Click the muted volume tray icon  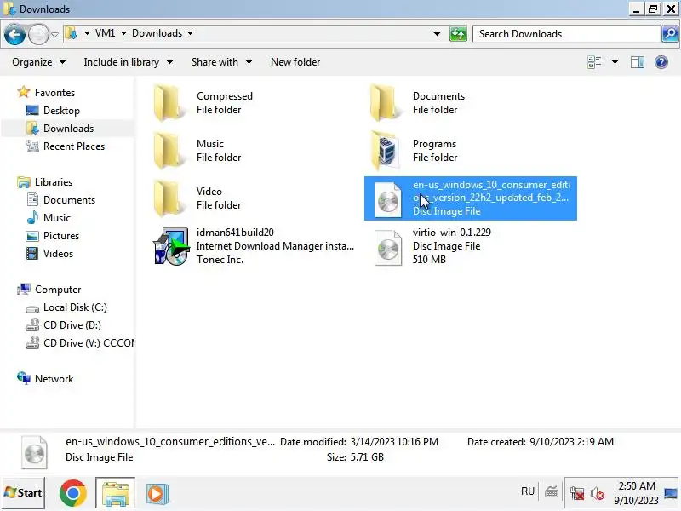click(598, 494)
